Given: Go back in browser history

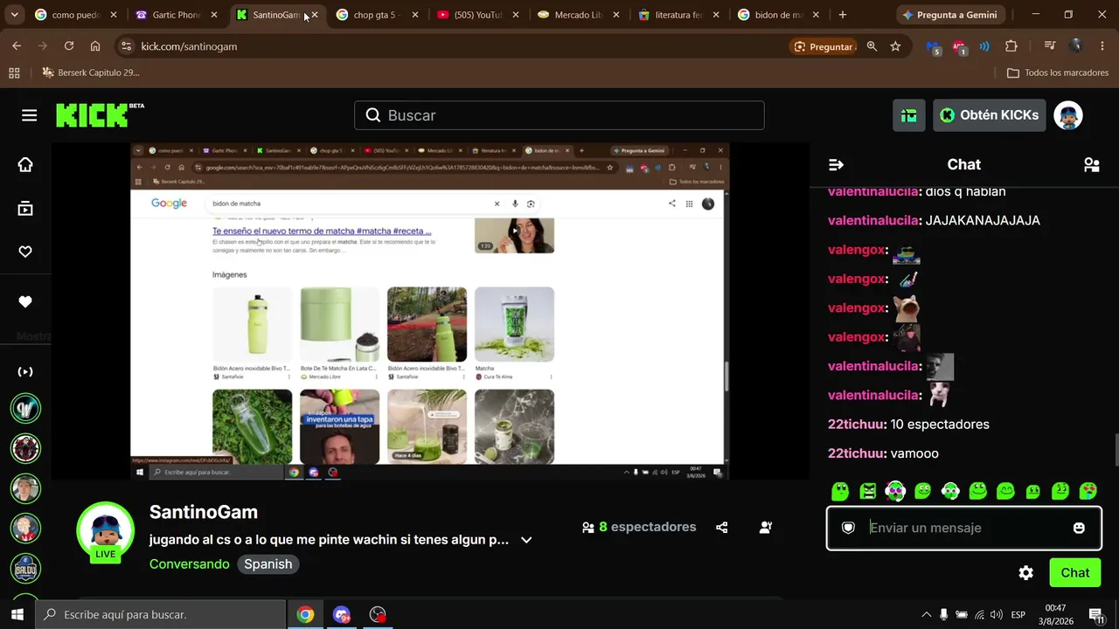Looking at the screenshot, I should 17,46.
